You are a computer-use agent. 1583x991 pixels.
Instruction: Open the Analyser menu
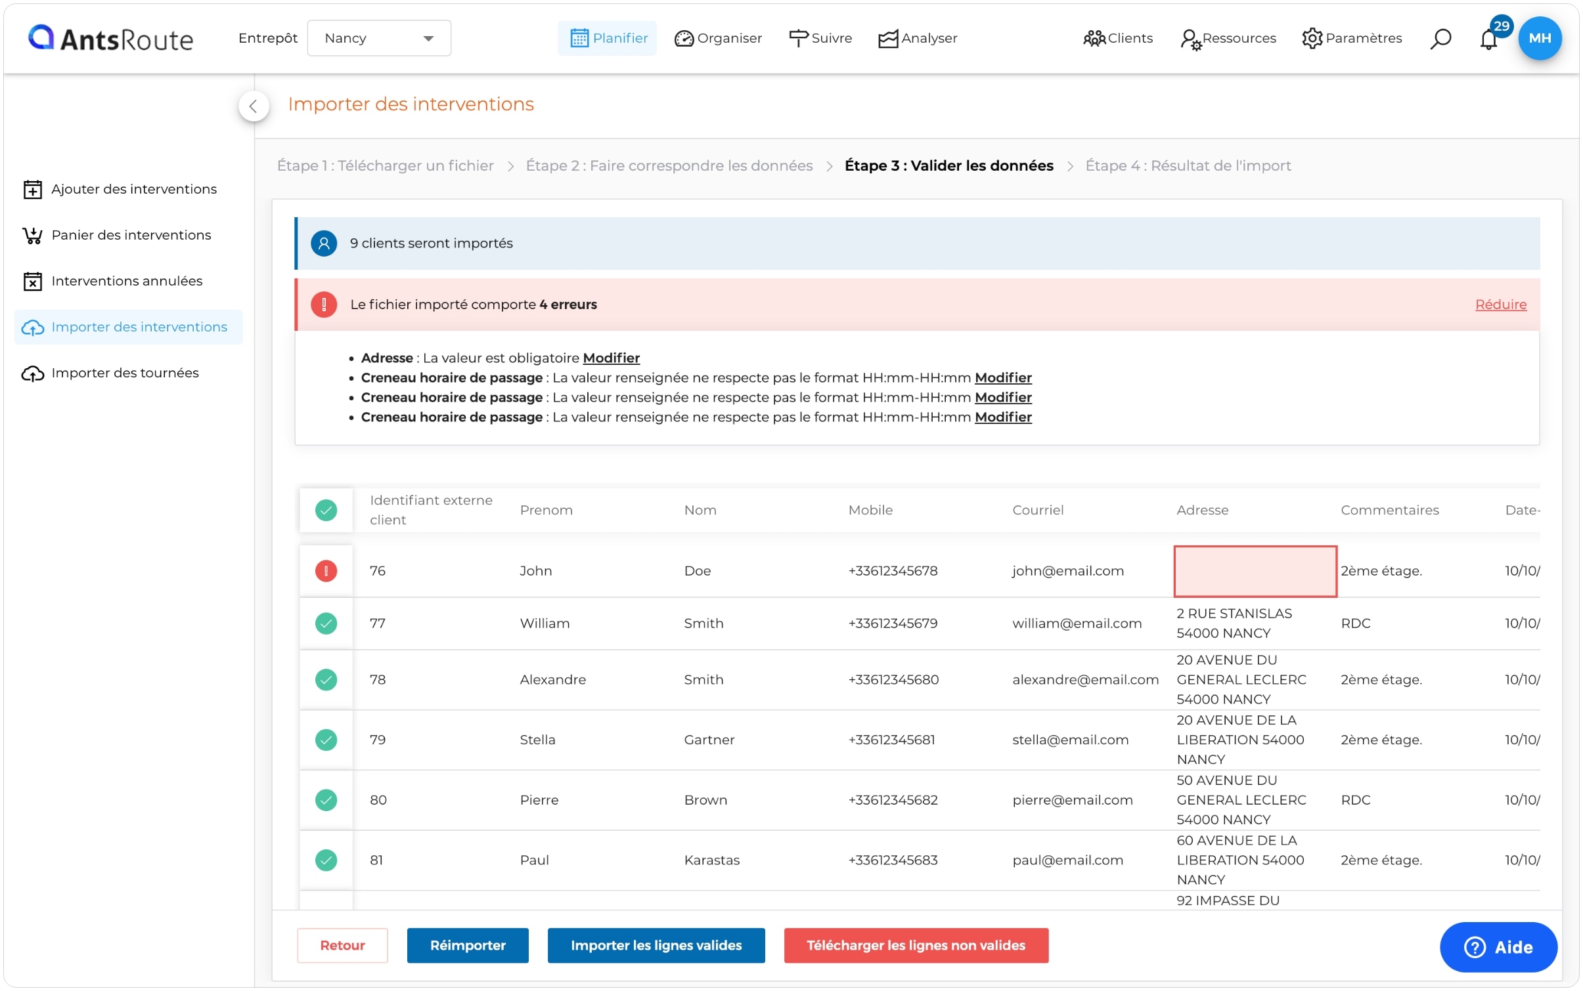click(x=918, y=38)
